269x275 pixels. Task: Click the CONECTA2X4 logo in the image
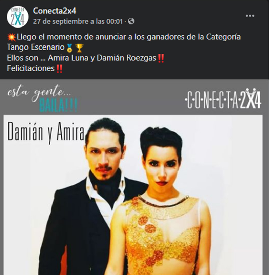tap(223, 98)
